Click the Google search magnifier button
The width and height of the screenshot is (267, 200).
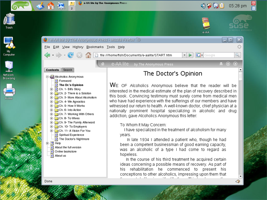click(x=237, y=55)
